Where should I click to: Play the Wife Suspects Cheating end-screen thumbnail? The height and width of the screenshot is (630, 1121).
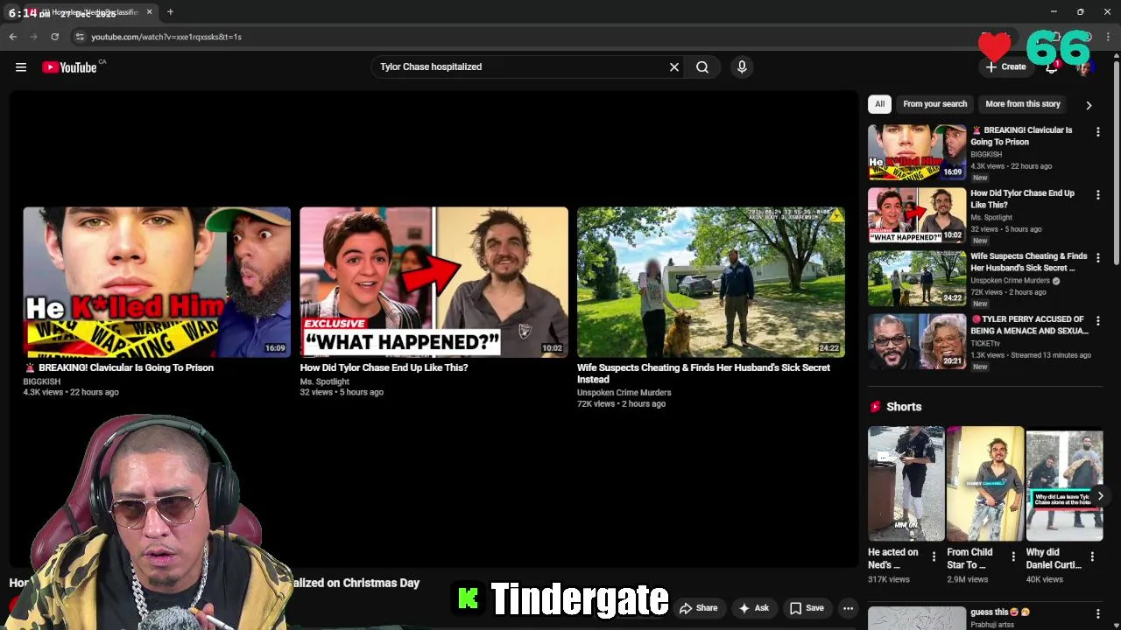pyautogui.click(x=711, y=282)
